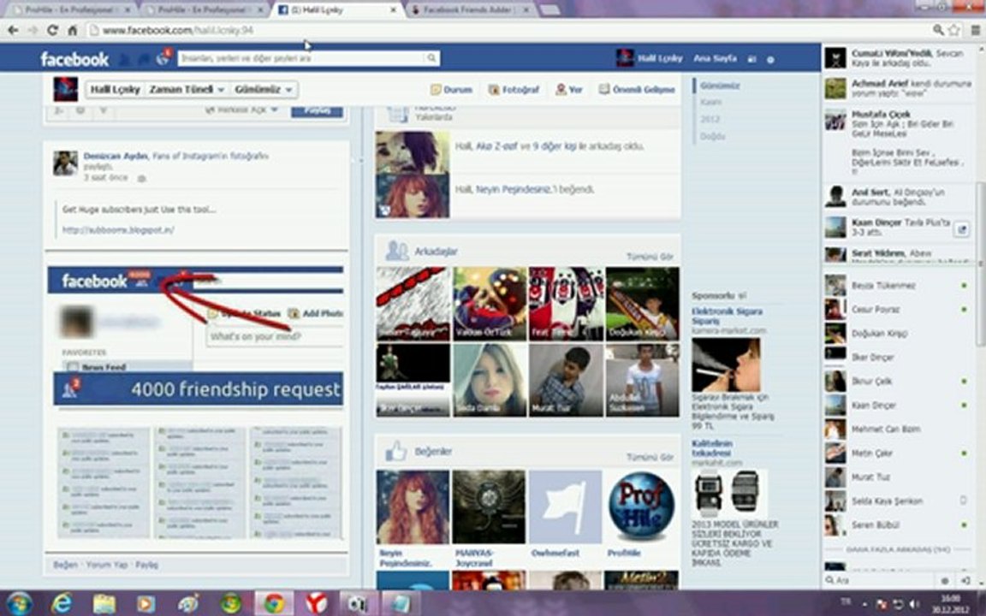986x616 pixels.
Task: Click Tümünü Gör in Beğeniler section
Action: coord(650,457)
